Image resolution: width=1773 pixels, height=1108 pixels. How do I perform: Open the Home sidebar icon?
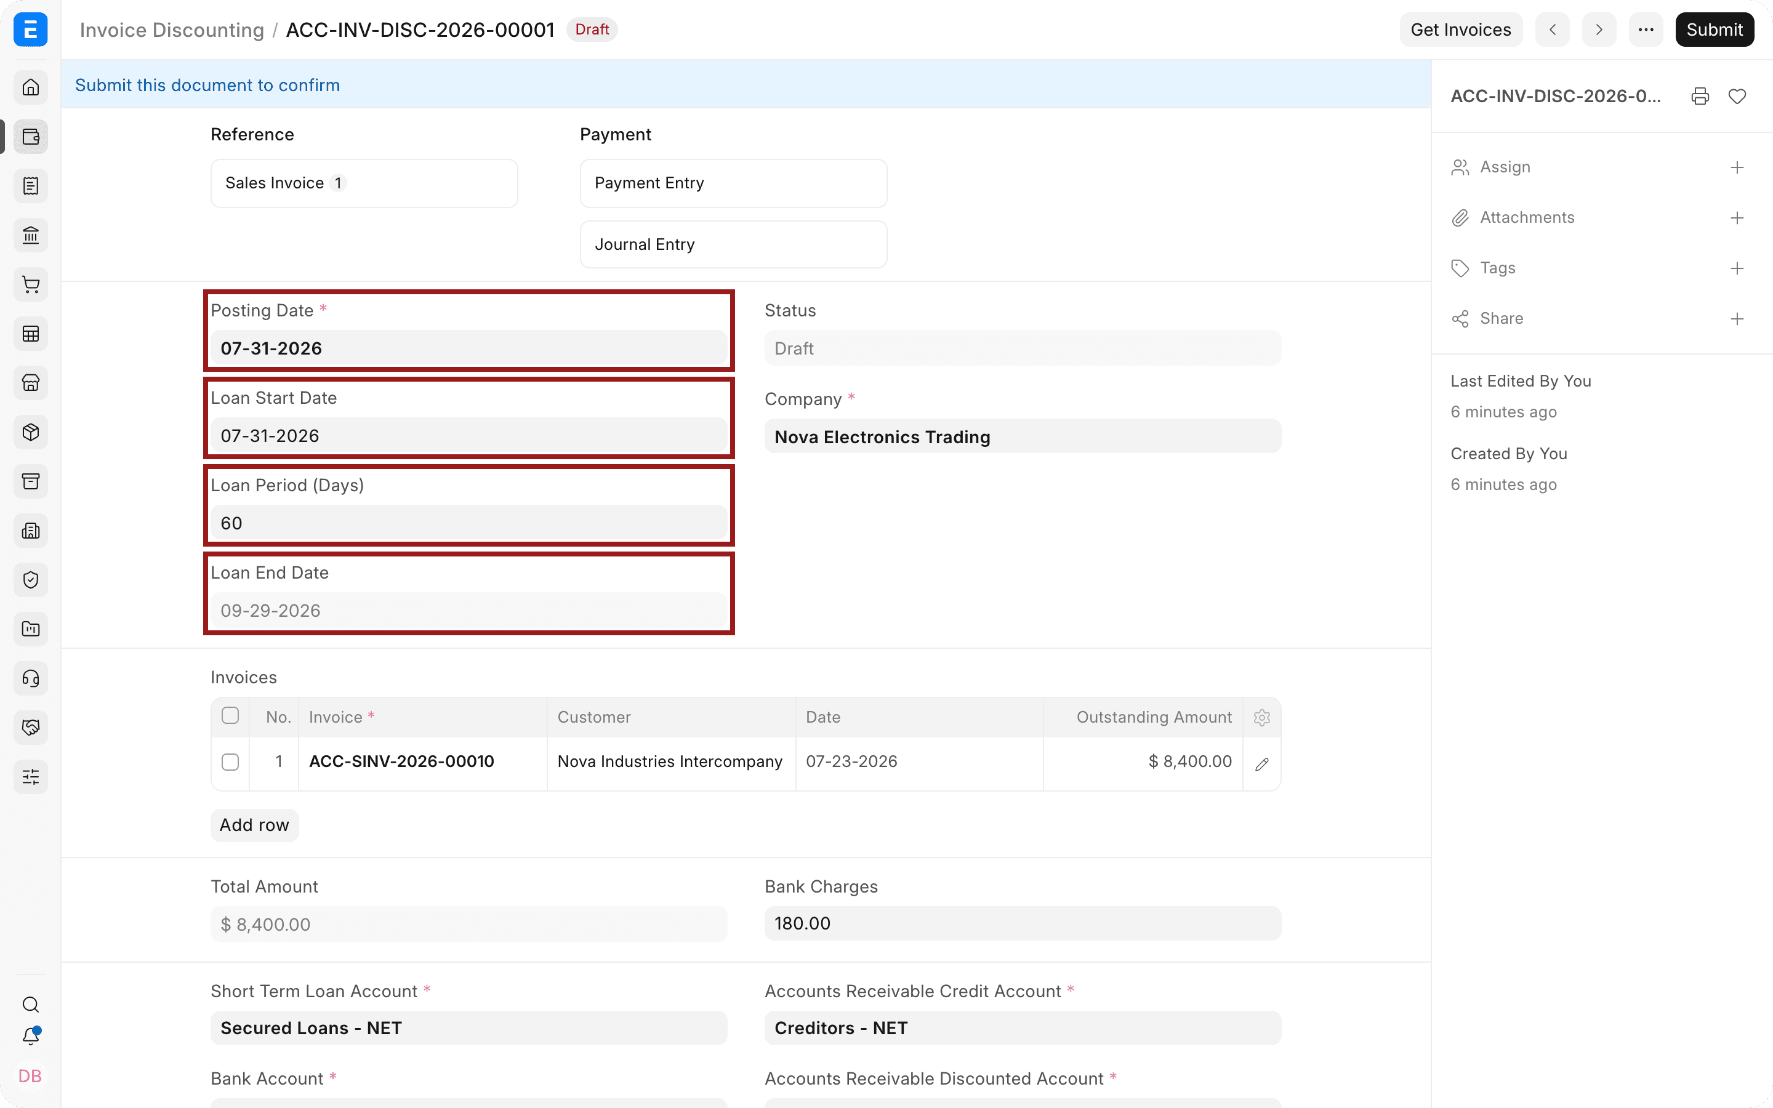pyautogui.click(x=31, y=87)
